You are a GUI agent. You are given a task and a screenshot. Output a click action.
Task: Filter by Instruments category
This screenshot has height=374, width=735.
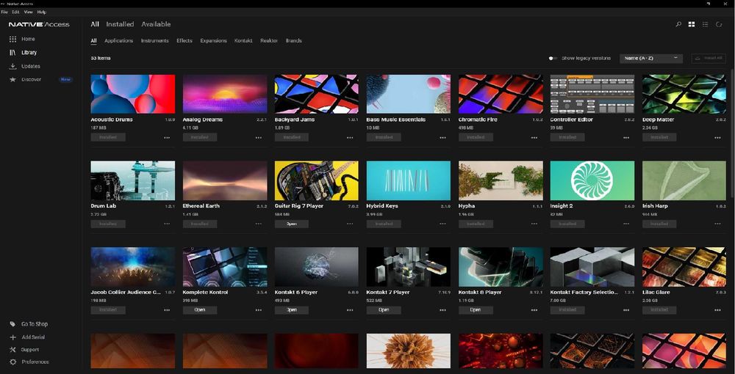coord(154,40)
